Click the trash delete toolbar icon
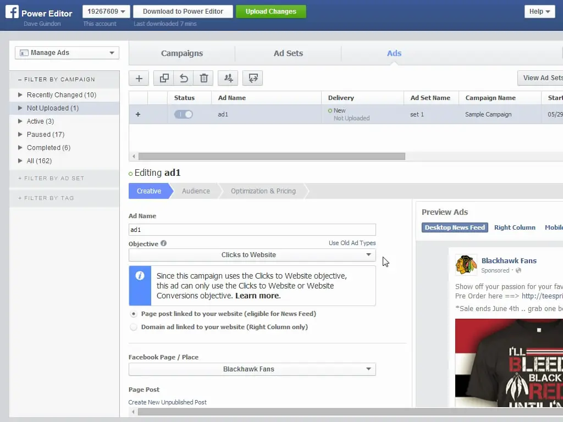Viewport: 563px width, 422px height. [203, 78]
